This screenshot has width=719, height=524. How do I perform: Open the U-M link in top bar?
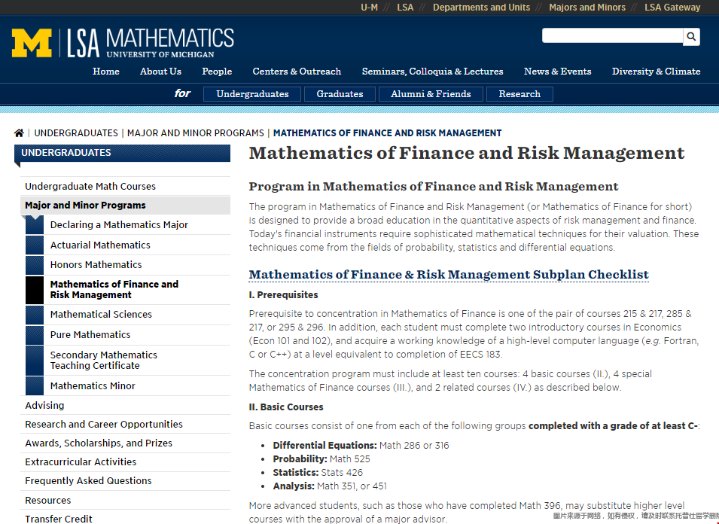point(369,8)
